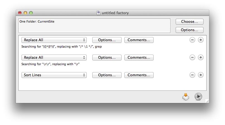Viewport: 225px width, 125px height.
Task: Add an action after second Replace All
Action: click(200, 57)
